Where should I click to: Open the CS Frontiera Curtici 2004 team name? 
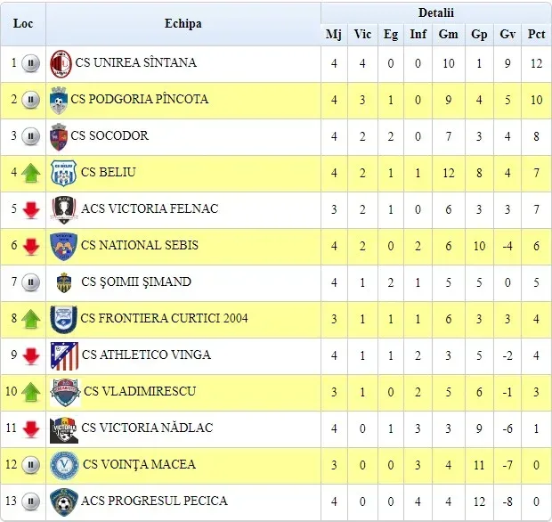pyautogui.click(x=164, y=318)
